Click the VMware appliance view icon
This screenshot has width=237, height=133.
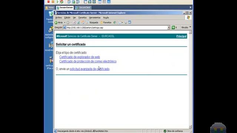point(104,1)
